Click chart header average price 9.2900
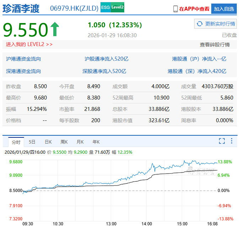 (81, 152)
